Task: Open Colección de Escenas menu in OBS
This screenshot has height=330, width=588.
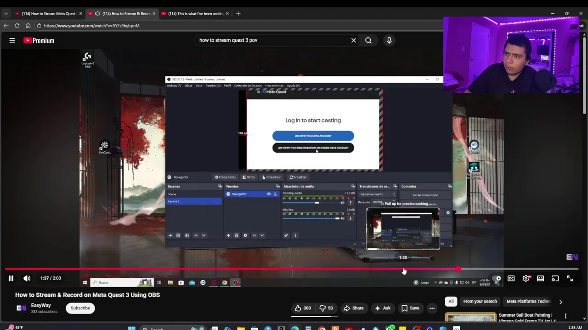Action: [248, 86]
